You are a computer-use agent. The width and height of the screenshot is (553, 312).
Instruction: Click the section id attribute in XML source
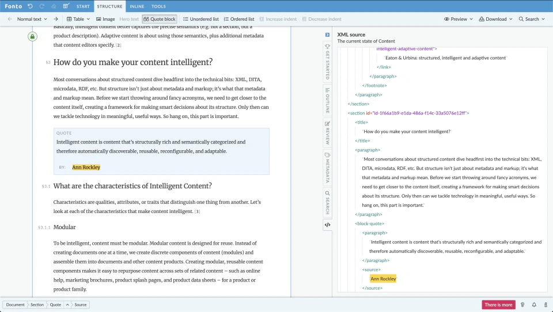click(416, 113)
